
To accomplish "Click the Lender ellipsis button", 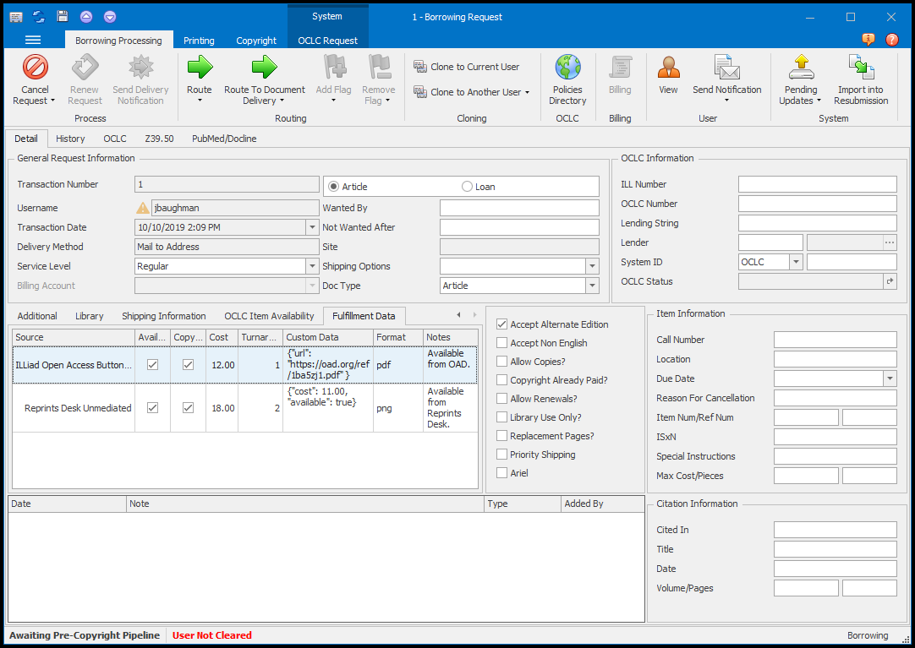I will [889, 242].
